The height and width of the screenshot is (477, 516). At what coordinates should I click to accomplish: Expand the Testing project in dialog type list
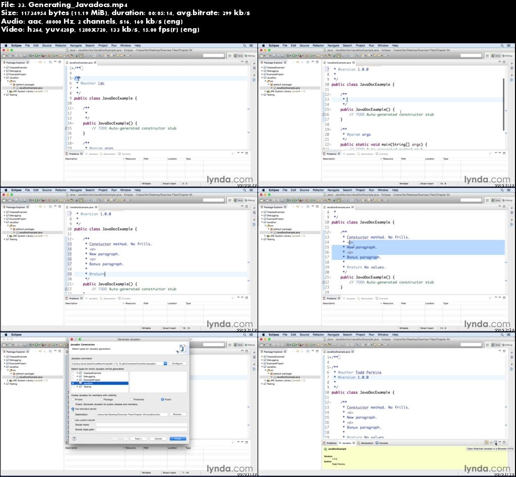coord(77,386)
